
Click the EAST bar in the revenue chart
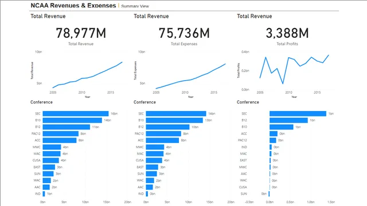(x=49, y=167)
